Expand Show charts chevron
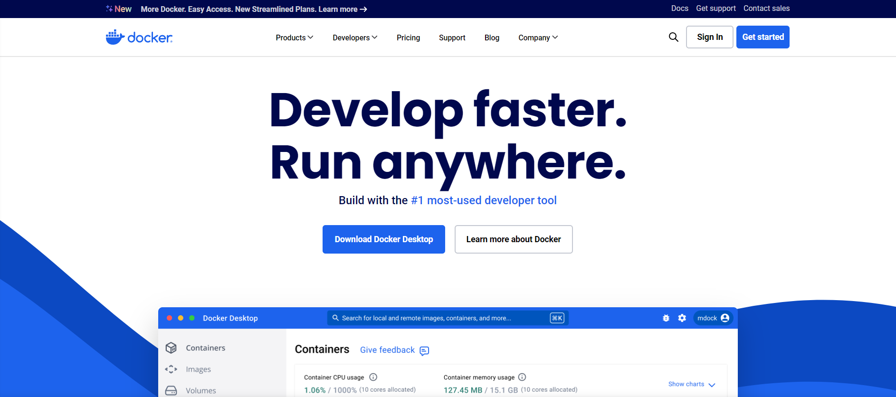This screenshot has width=896, height=397. point(712,385)
